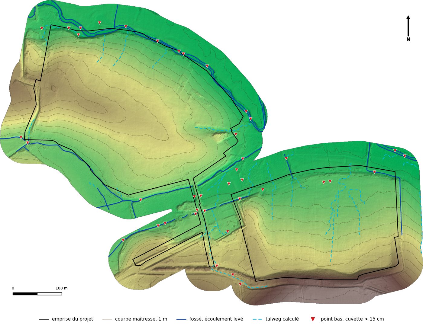
Task: Click the red triangle legend symbol
Action: coord(313,319)
